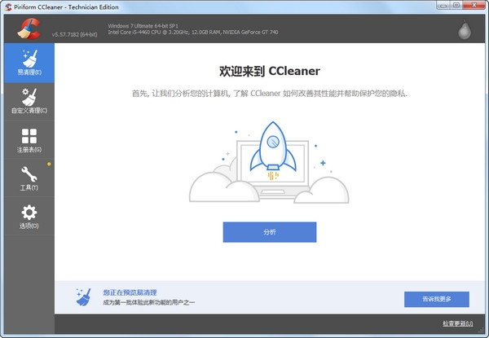Viewport: 489px width, 338px height.
Task: Click the 您正在预览易清理 heading text
Action: coord(130,292)
